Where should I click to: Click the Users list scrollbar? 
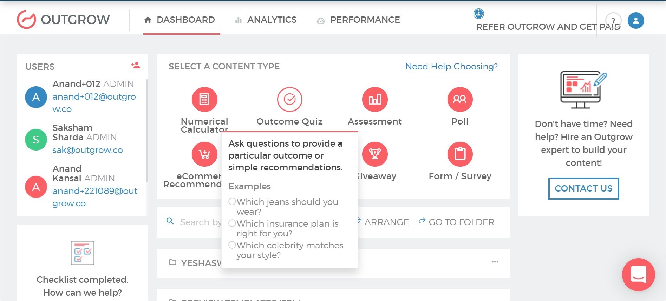(x=147, y=130)
